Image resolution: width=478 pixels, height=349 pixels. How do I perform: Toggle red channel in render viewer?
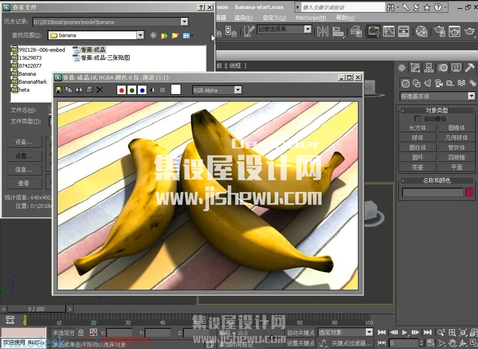coord(122,90)
